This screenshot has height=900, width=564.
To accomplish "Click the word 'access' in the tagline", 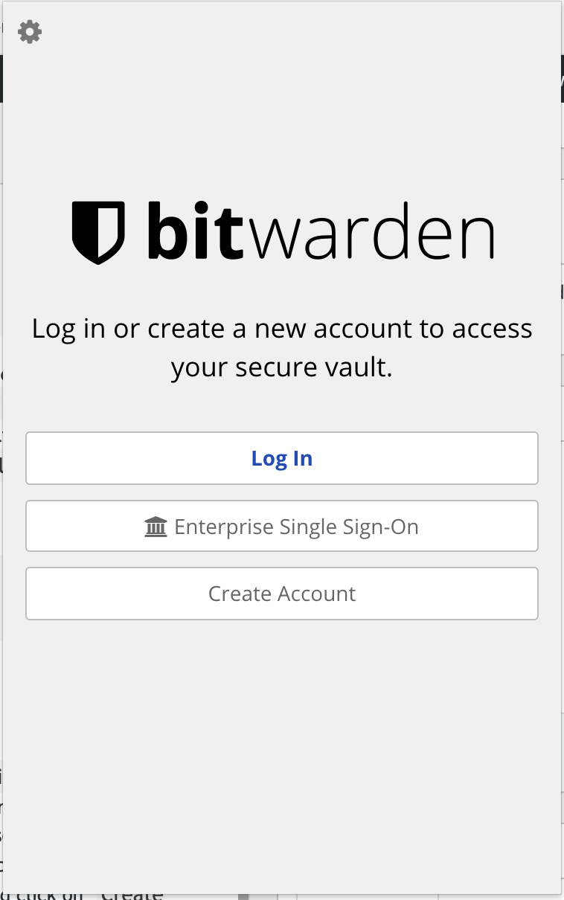I will click(493, 329).
